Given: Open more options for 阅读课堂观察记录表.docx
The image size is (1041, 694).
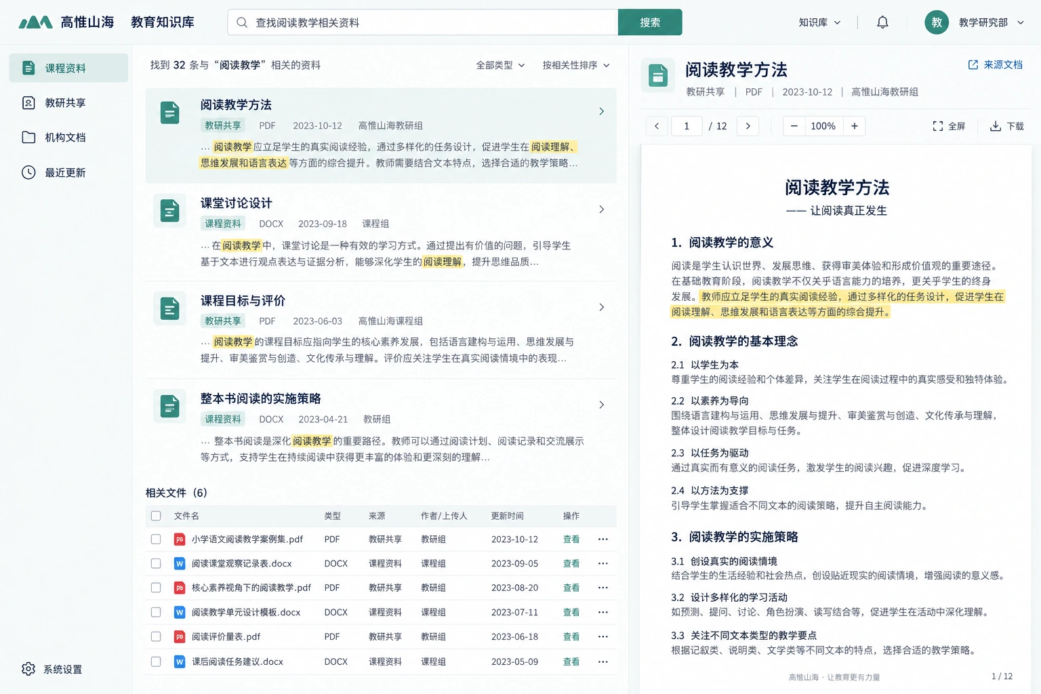Looking at the screenshot, I should coord(603,564).
